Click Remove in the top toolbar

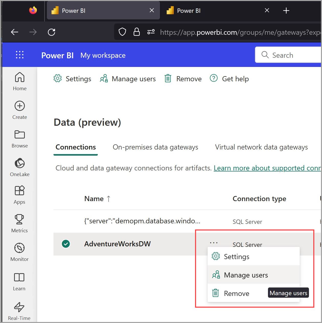pyautogui.click(x=183, y=79)
